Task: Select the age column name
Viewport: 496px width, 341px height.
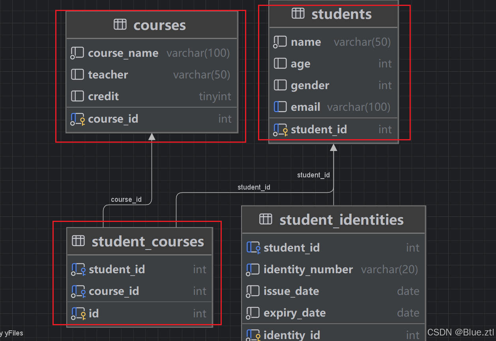Action: 301,64
